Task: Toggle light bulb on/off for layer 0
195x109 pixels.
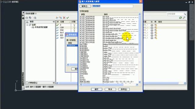Action: [x=74, y=25]
